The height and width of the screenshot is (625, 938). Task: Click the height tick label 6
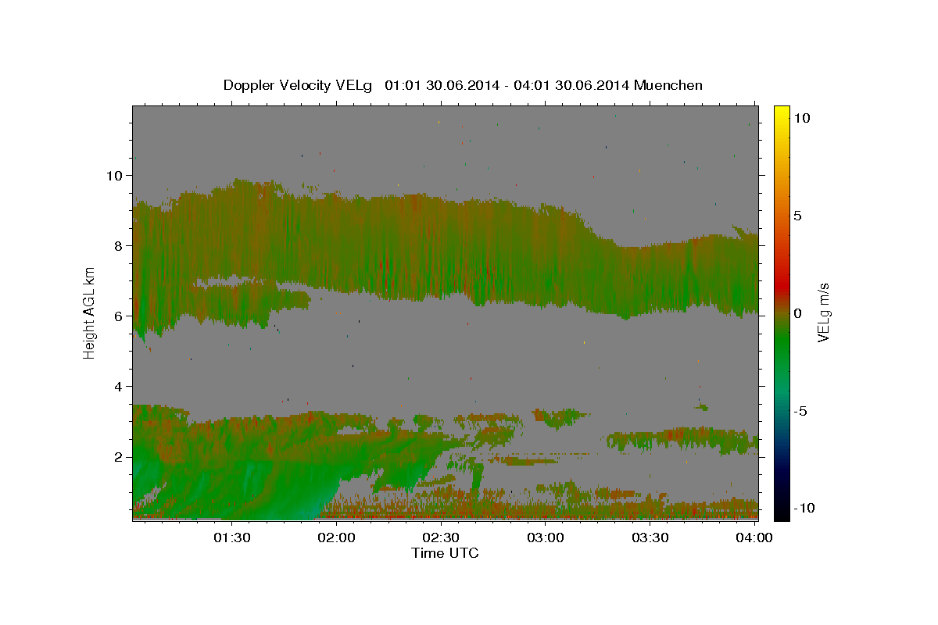coord(119,316)
